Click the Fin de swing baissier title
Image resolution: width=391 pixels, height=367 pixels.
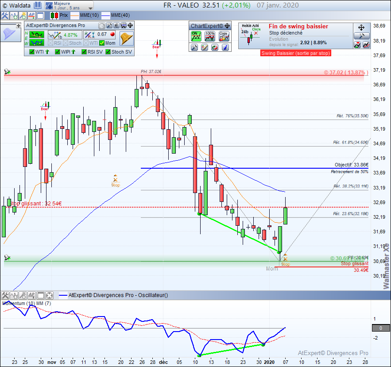pos(298,27)
